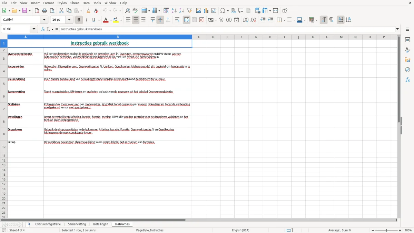Toggle the AutoFilter funnel icon
414x233 pixels.
[189, 11]
